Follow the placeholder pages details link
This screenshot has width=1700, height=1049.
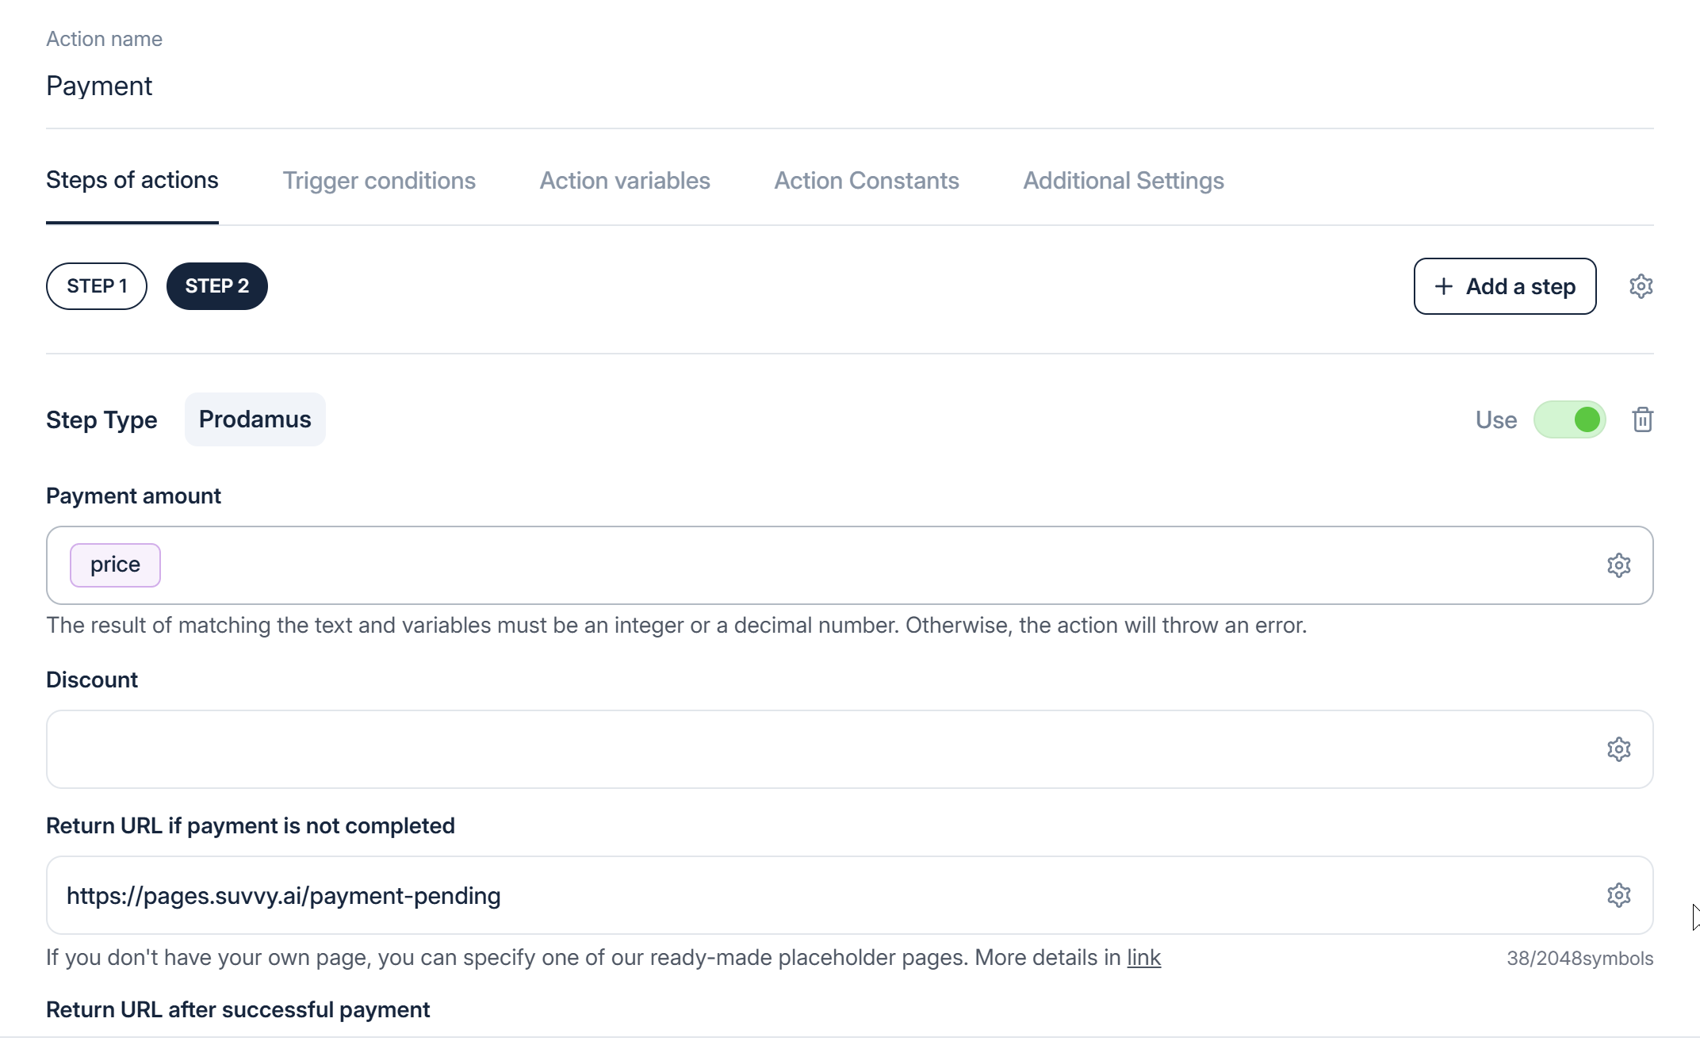tap(1143, 958)
